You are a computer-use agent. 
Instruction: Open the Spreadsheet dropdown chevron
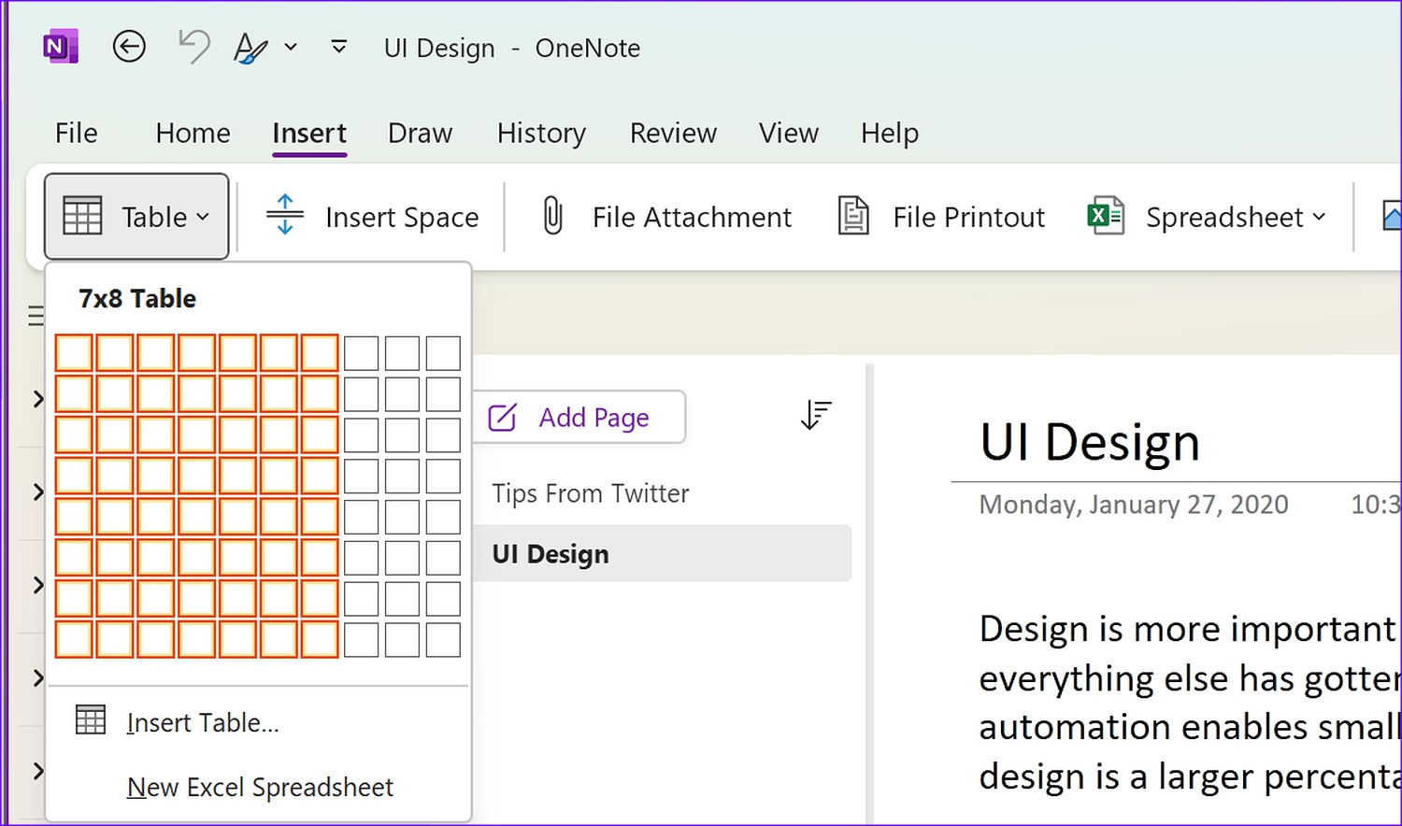click(x=1320, y=217)
